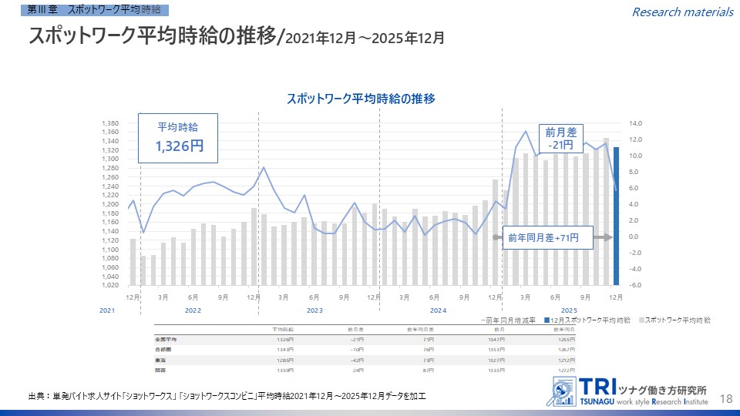Screen dimensions: 740x416
Task: Click the Research materials label
Action: 681,12
